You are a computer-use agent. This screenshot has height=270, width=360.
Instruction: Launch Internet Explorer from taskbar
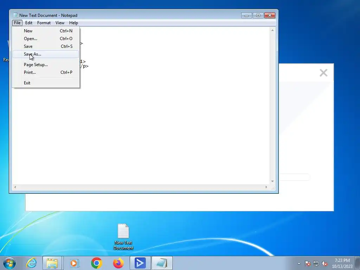pyautogui.click(x=31, y=263)
